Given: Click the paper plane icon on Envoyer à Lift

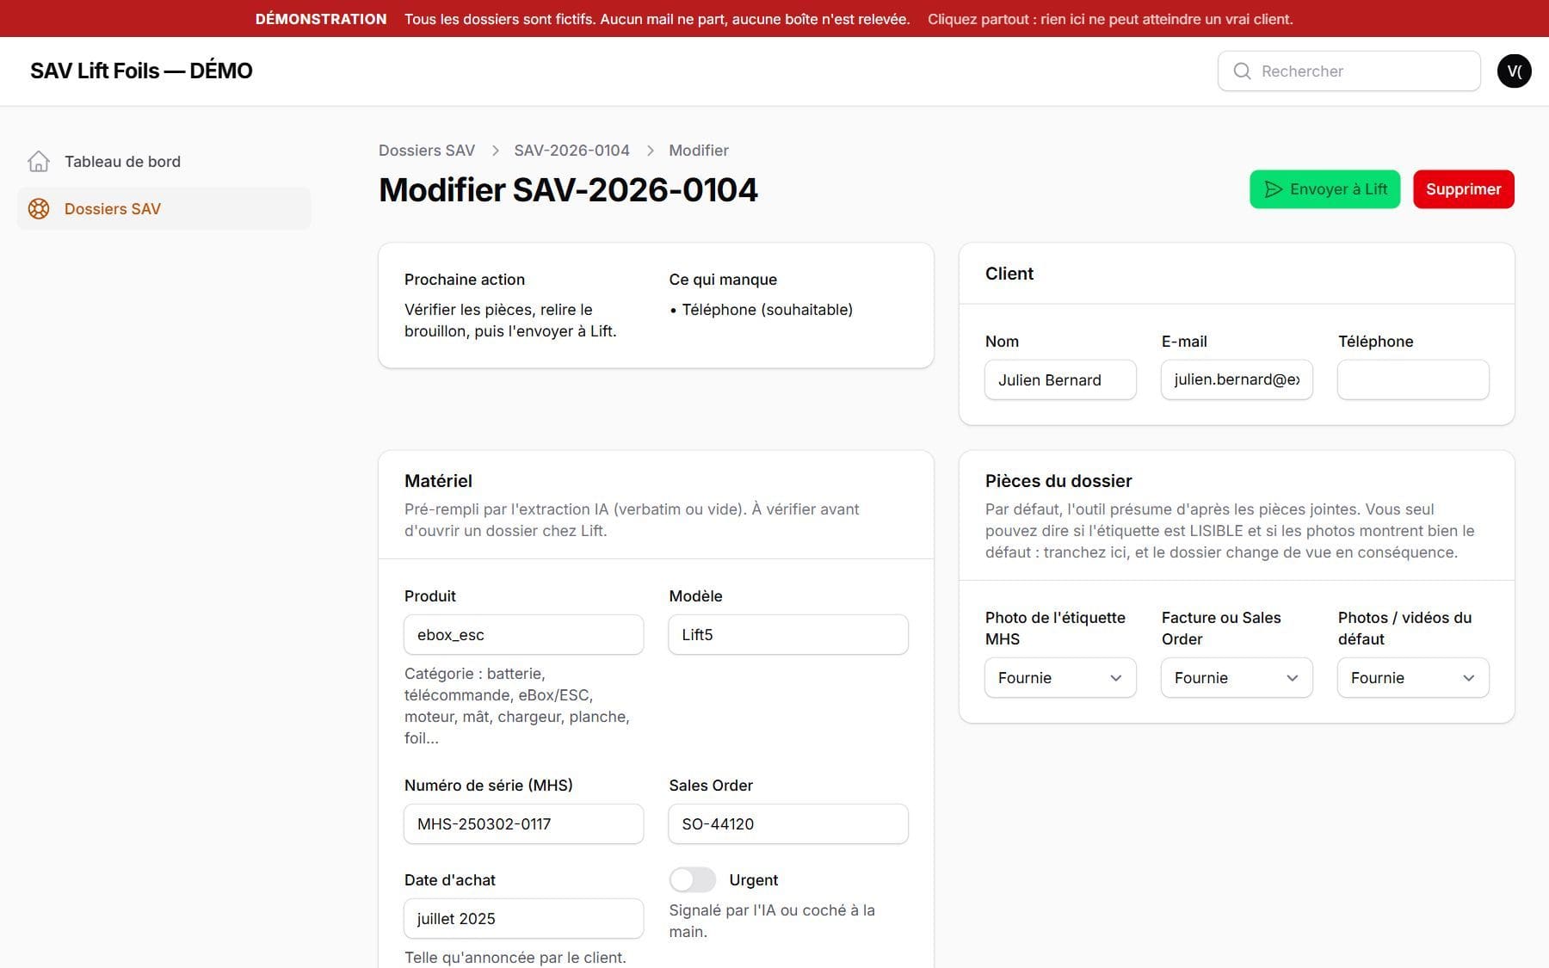Looking at the screenshot, I should point(1274,189).
